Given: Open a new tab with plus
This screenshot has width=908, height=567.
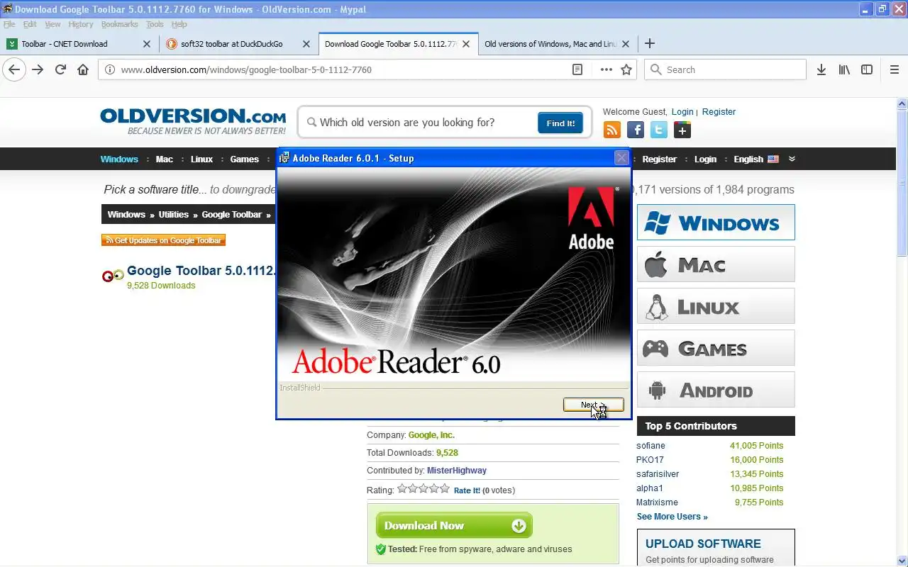Looking at the screenshot, I should point(649,43).
